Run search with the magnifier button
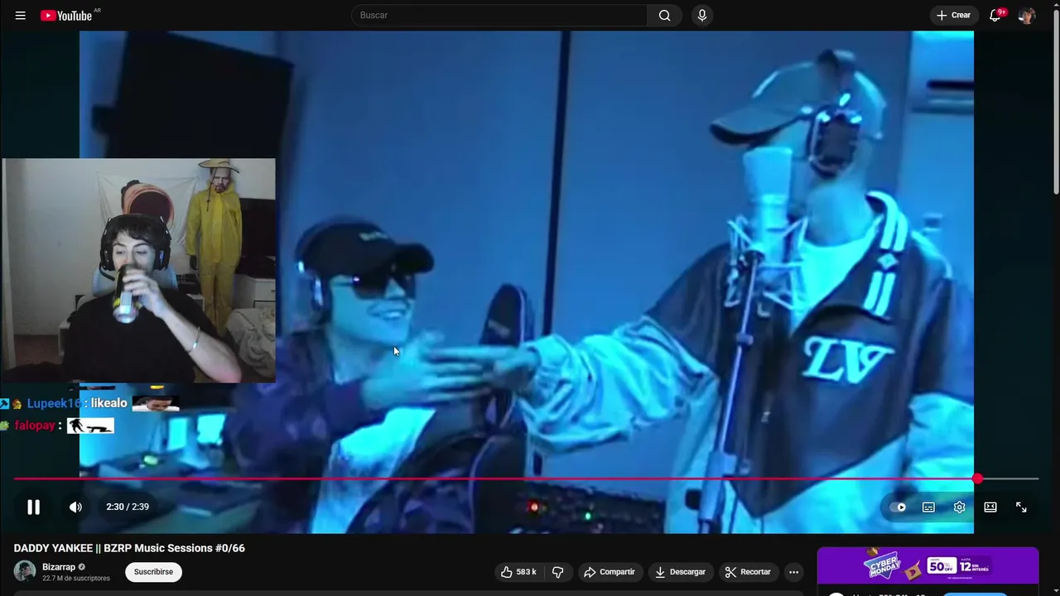 tap(665, 15)
